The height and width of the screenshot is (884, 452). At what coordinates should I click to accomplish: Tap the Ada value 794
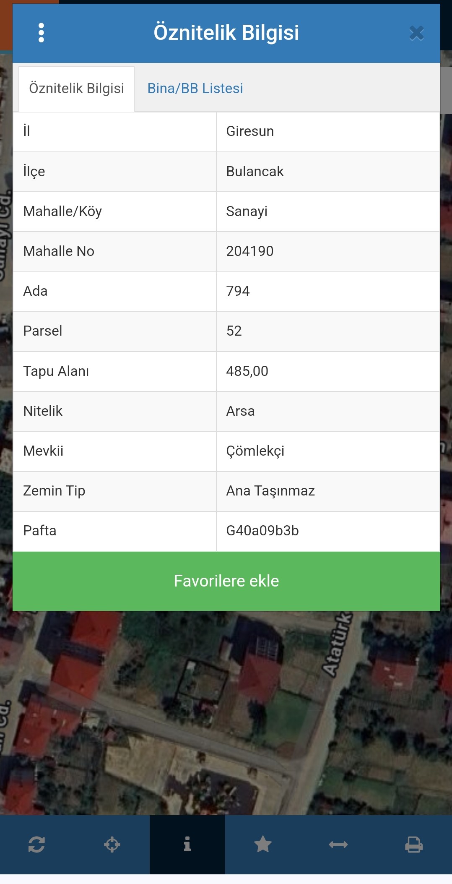(238, 291)
